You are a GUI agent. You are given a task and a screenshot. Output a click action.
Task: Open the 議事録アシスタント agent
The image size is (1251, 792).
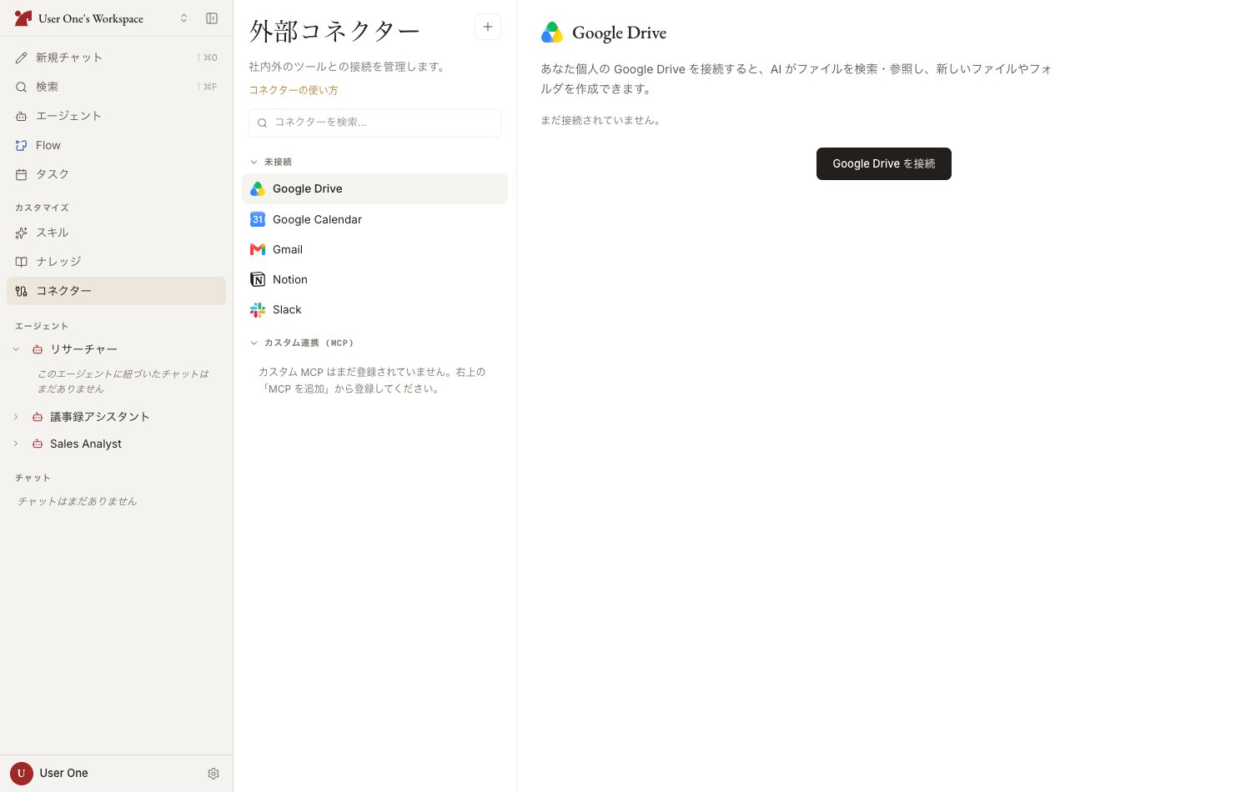(x=100, y=417)
